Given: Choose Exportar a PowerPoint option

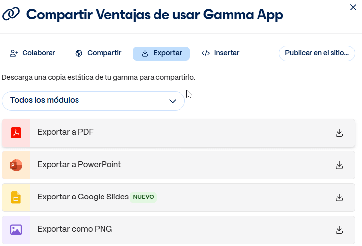Looking at the screenshot, I should pos(79,165).
